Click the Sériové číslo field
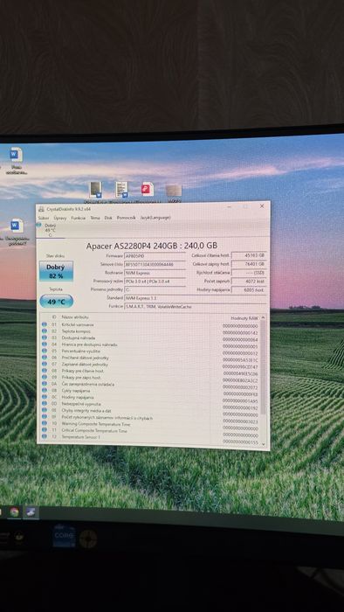Screen dimensions: 344x612 [155, 264]
